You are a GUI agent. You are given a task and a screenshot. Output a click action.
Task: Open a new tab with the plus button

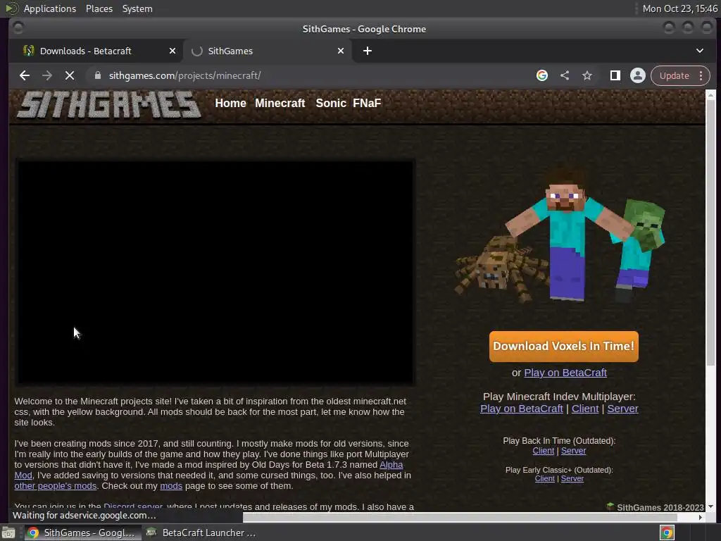[368, 51]
